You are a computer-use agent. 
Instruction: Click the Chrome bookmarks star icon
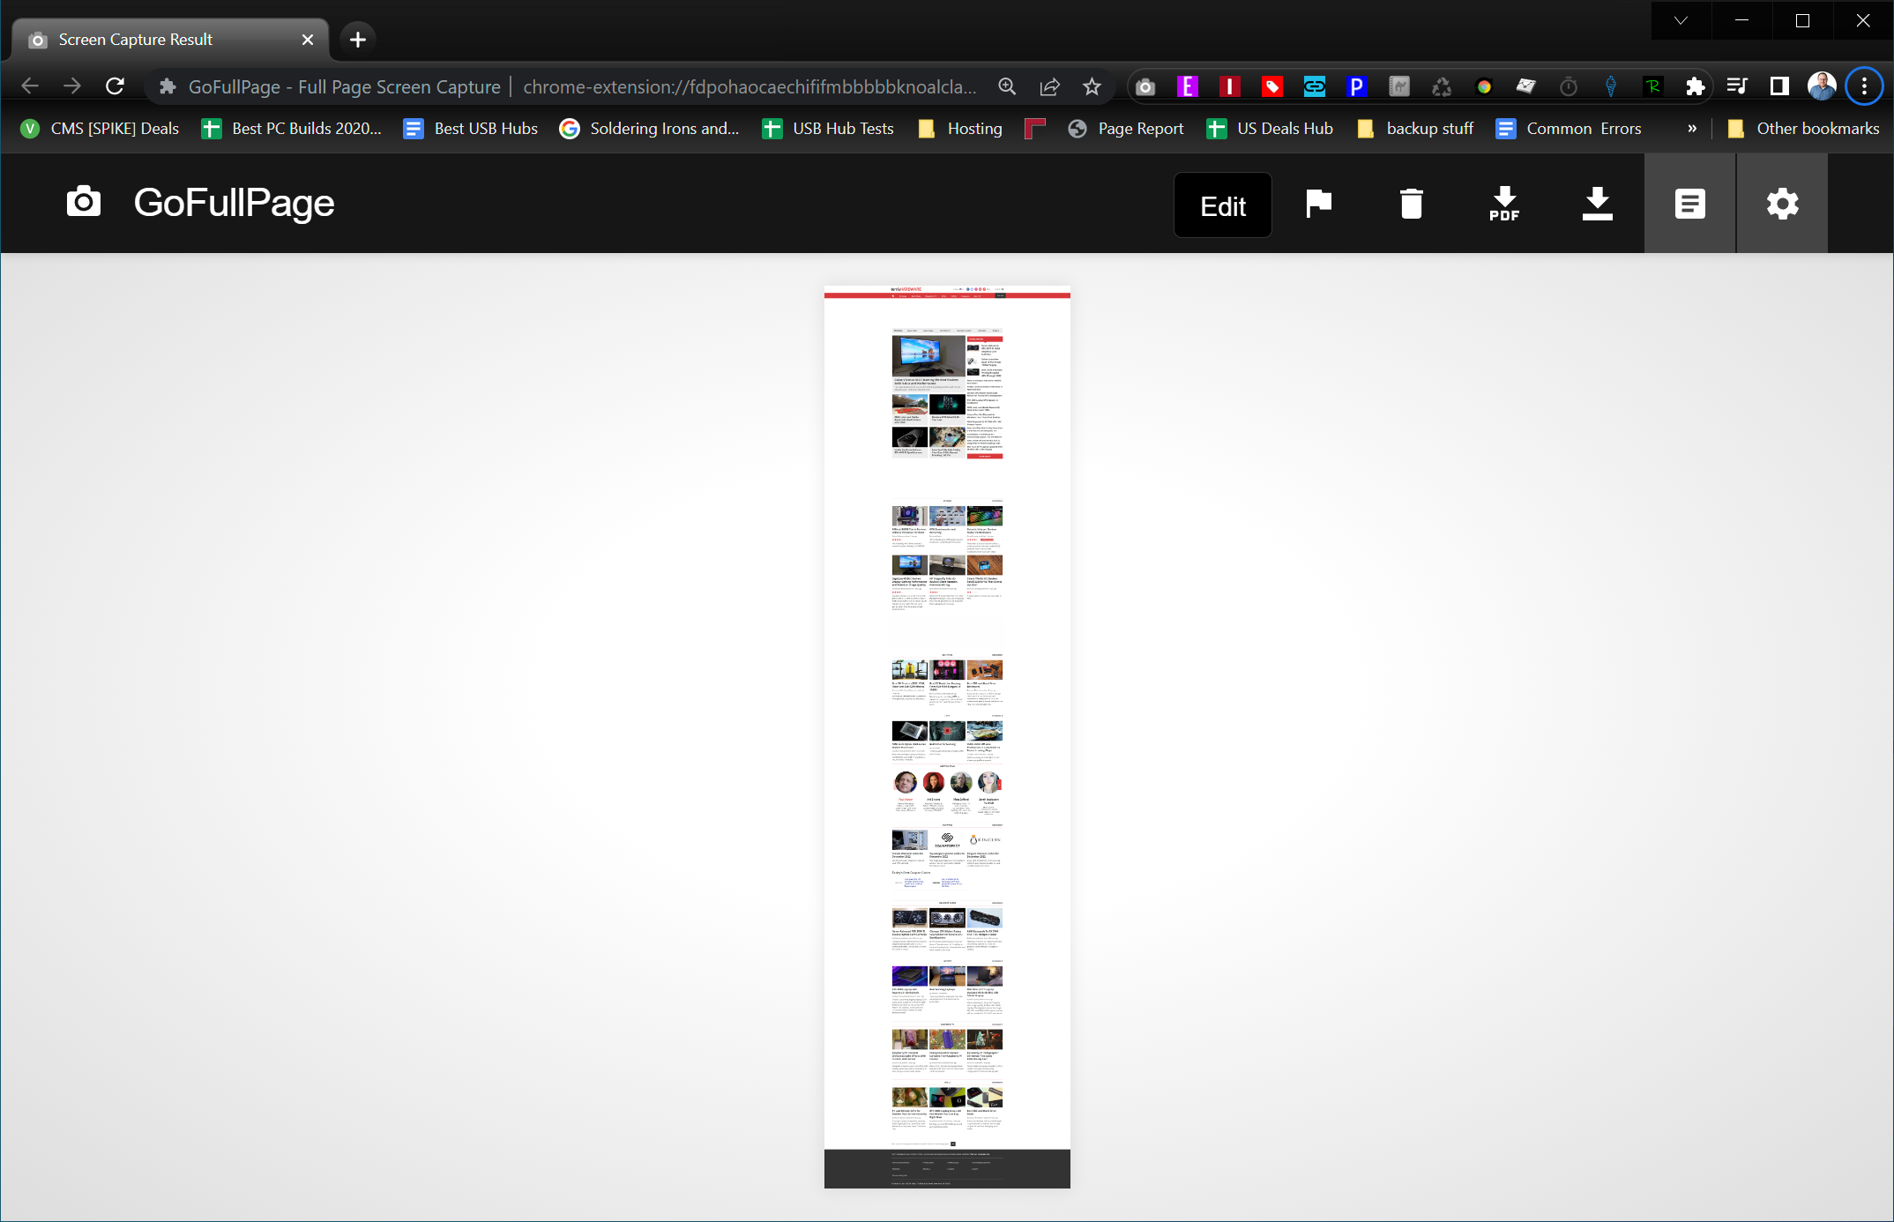(x=1092, y=87)
